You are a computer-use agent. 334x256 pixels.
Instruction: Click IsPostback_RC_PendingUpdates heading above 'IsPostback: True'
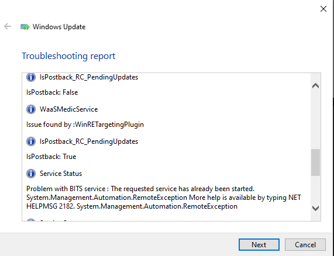tap(89, 141)
